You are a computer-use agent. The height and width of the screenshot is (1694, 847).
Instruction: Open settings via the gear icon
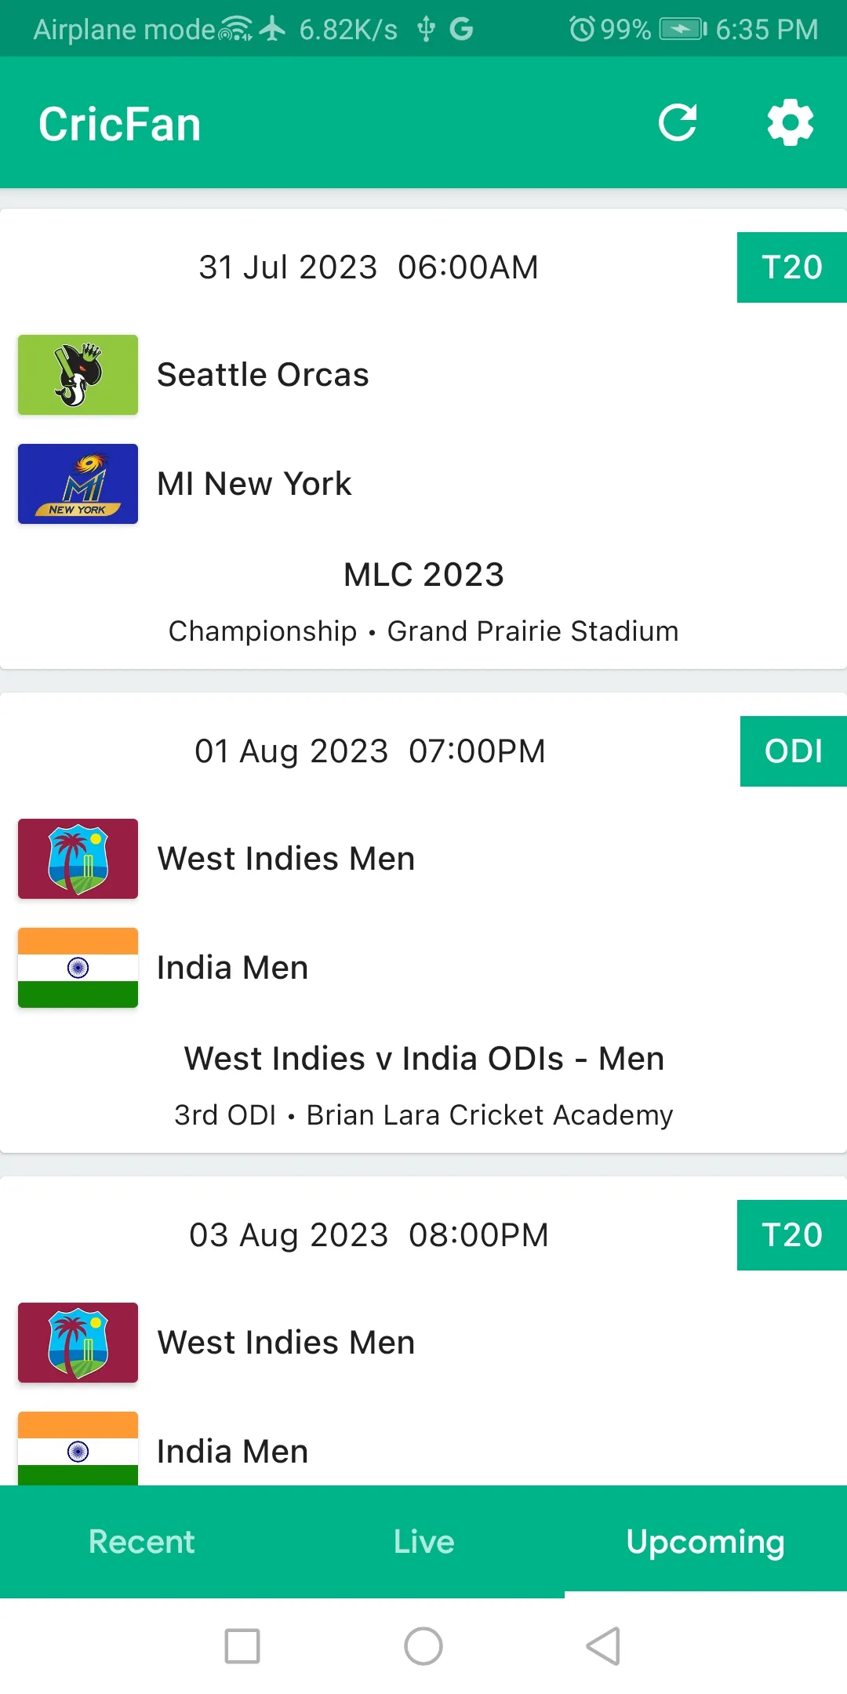coord(790,123)
